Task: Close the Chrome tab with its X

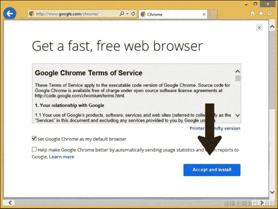Action: [x=204, y=14]
